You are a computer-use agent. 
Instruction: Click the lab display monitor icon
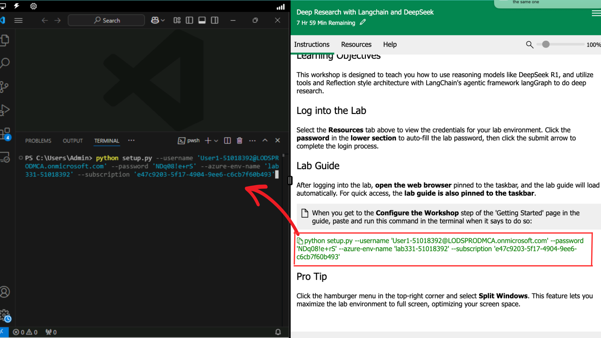click(x=3, y=6)
